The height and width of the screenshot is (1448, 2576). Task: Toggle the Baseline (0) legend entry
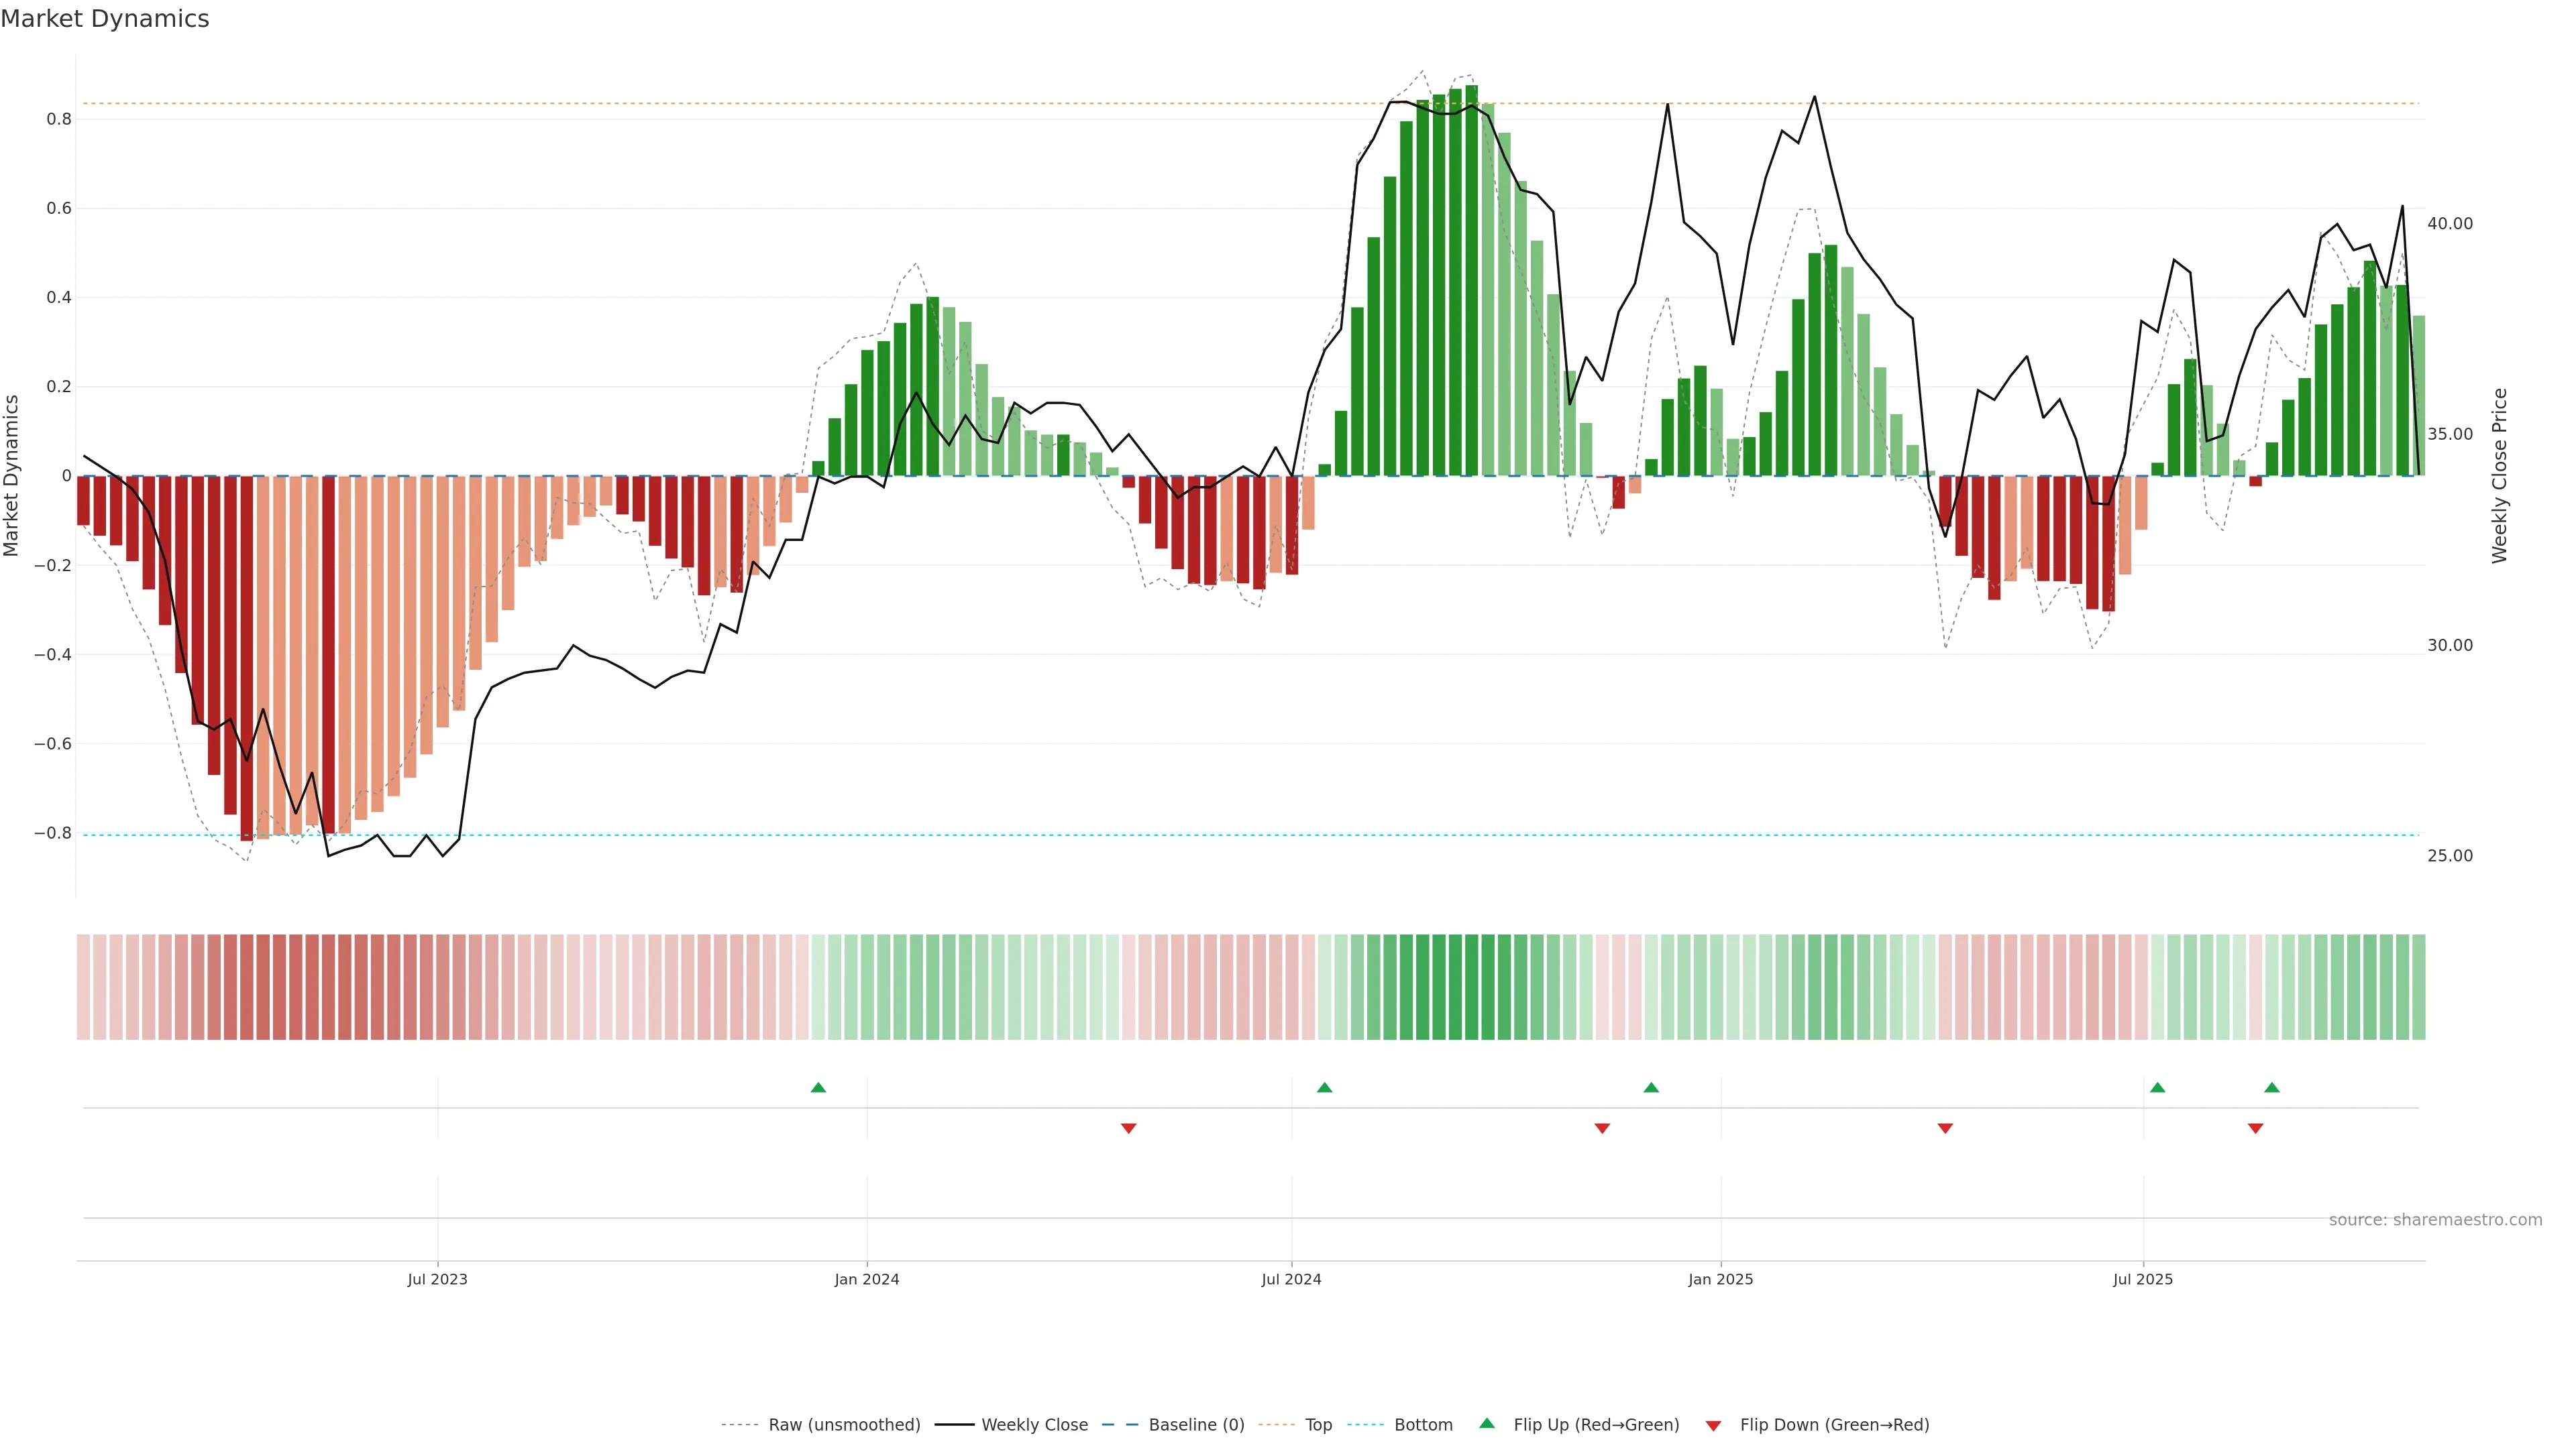coord(1196,1425)
